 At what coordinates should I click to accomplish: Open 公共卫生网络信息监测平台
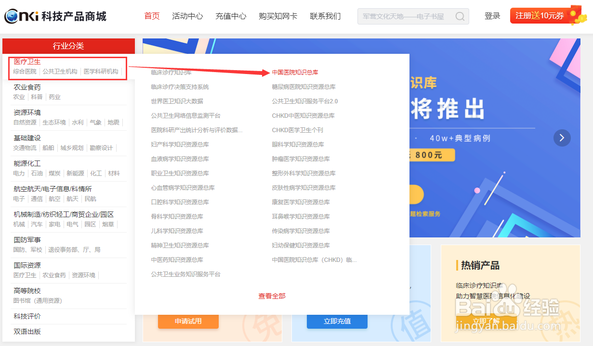pyautogui.click(x=185, y=116)
